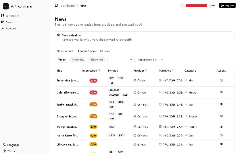View details of Gold, silver rise news
238x153 pixels.
pos(221,93)
